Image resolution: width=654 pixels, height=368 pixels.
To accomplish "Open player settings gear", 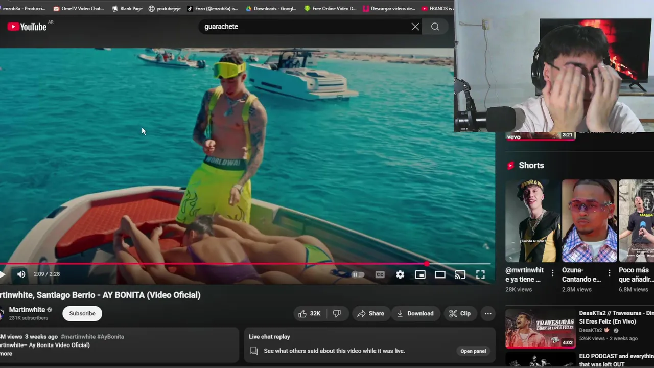I will [x=400, y=274].
